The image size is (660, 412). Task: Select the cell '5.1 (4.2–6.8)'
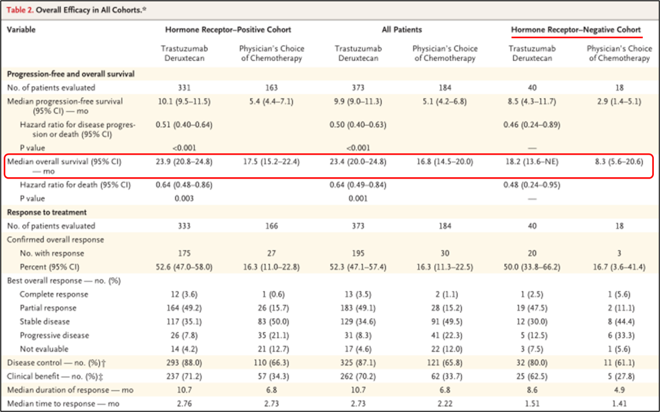(x=445, y=101)
